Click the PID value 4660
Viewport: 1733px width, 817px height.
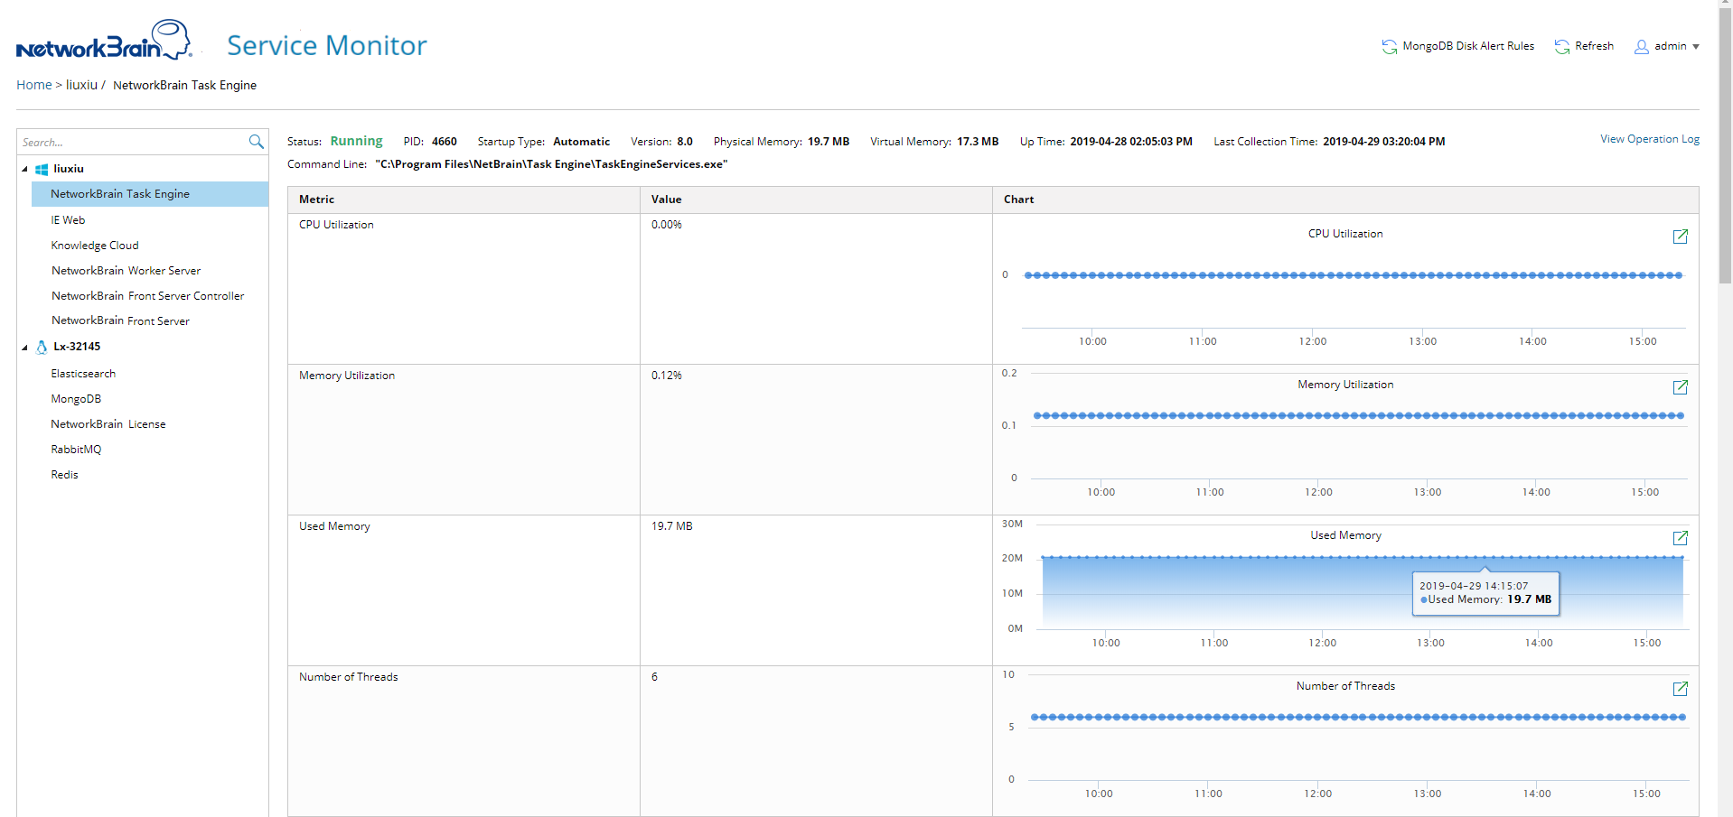pos(444,142)
